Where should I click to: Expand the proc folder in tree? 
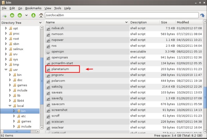pos(6,34)
